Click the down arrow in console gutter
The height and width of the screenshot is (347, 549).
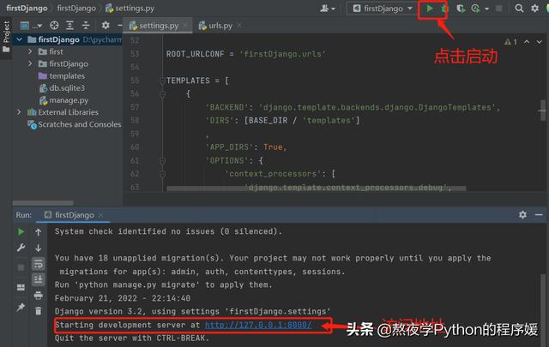pyautogui.click(x=38, y=248)
